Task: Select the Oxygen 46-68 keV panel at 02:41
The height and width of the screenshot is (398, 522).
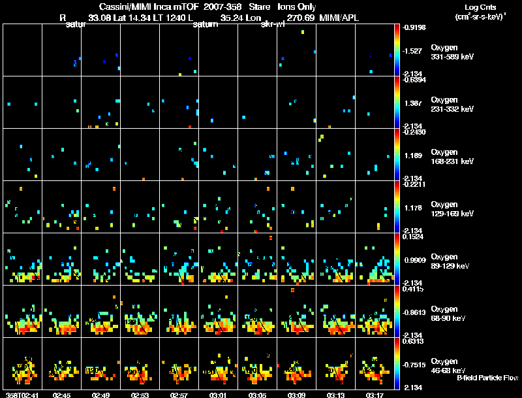Action: pyautogui.click(x=23, y=363)
